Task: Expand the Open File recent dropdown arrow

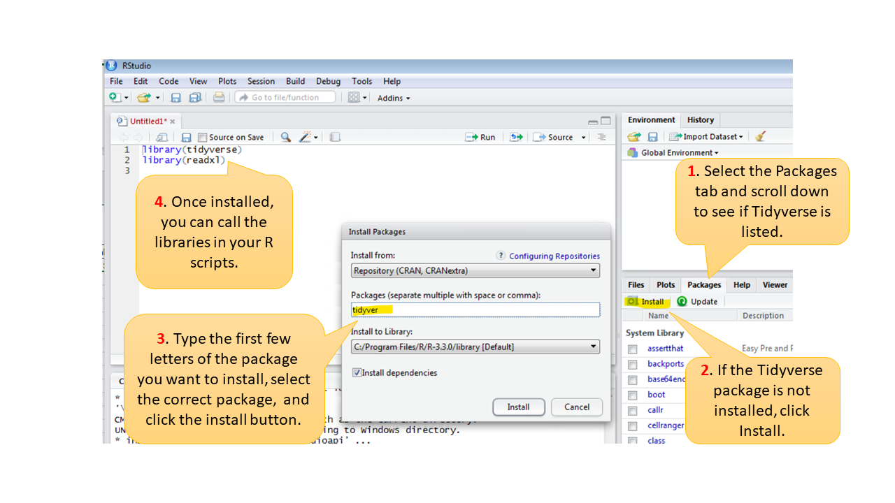Action: click(x=157, y=99)
